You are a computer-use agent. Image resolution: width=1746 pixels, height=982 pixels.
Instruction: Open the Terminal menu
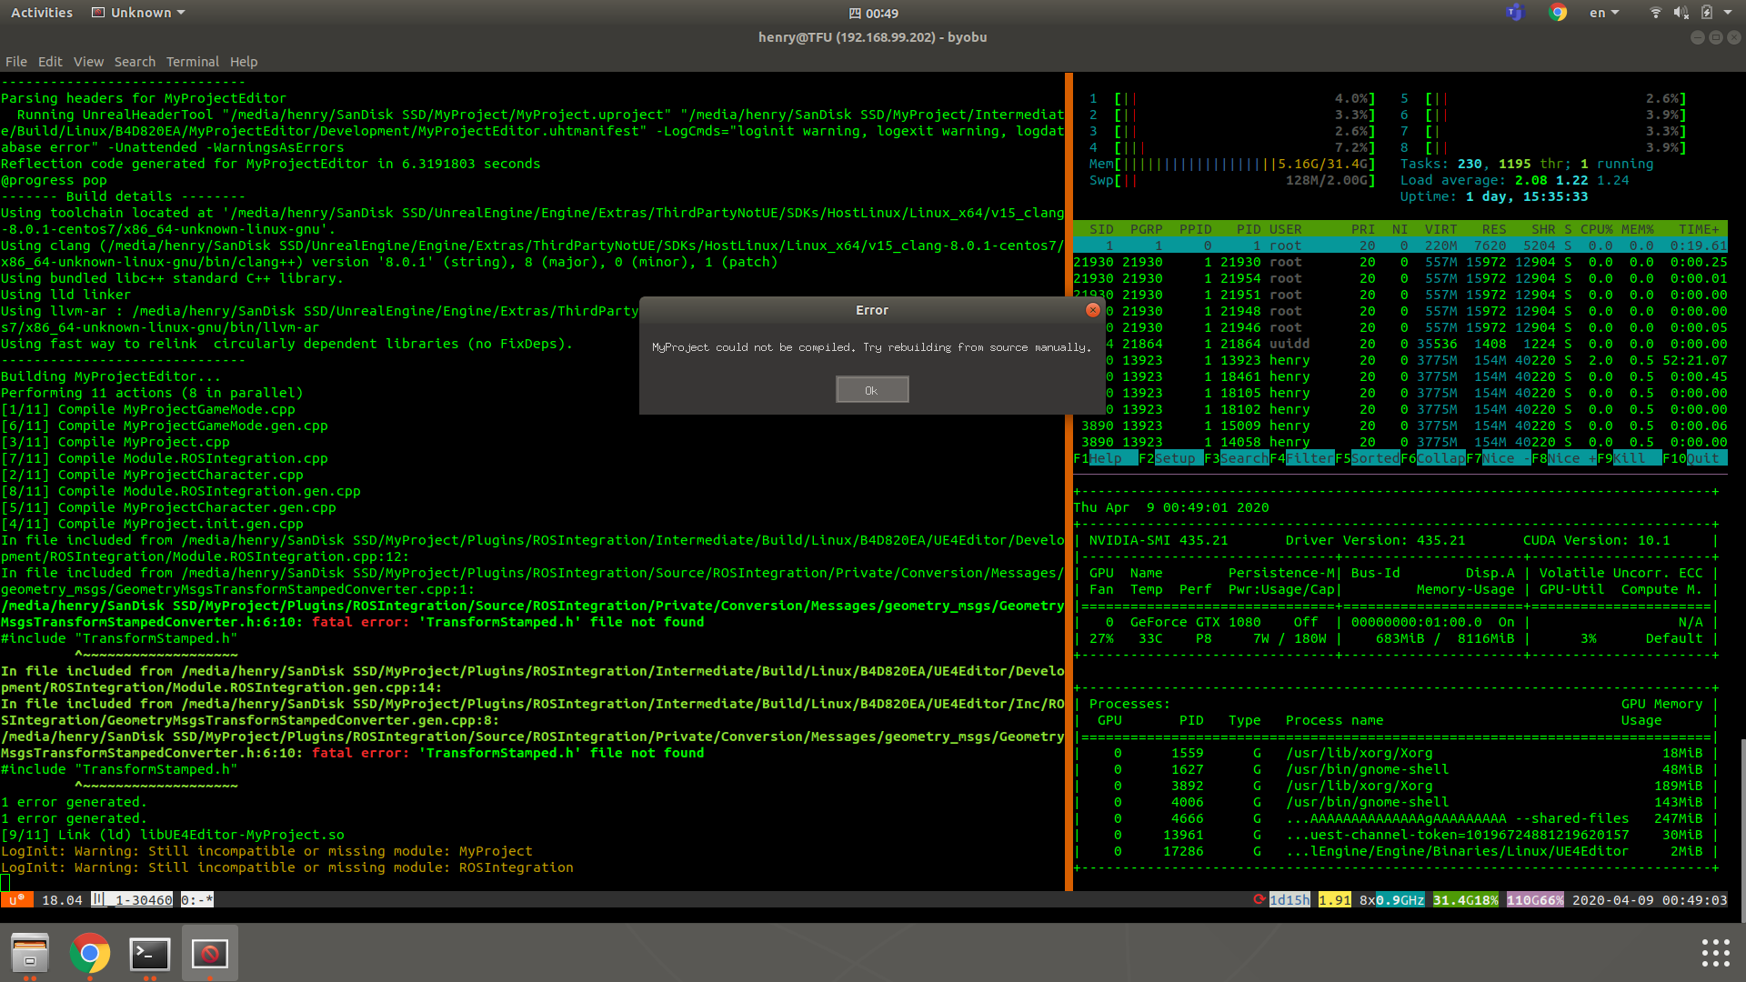coord(192,62)
